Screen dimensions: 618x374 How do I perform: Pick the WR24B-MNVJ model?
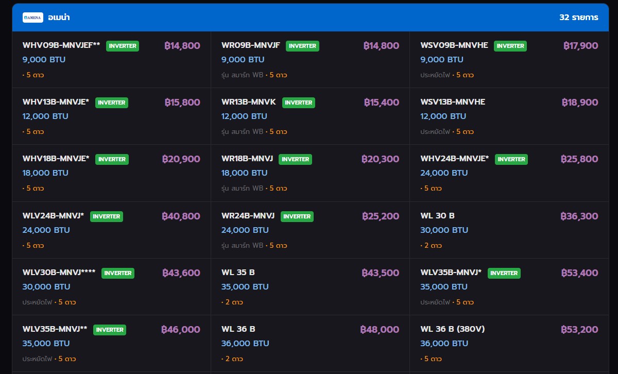click(248, 216)
